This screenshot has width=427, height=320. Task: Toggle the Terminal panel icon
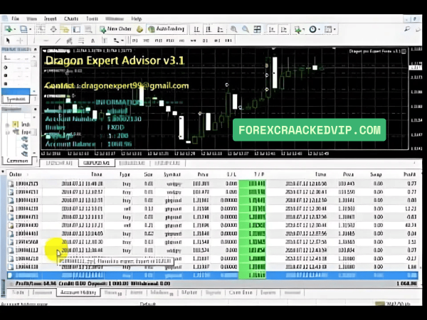[x=77, y=29]
